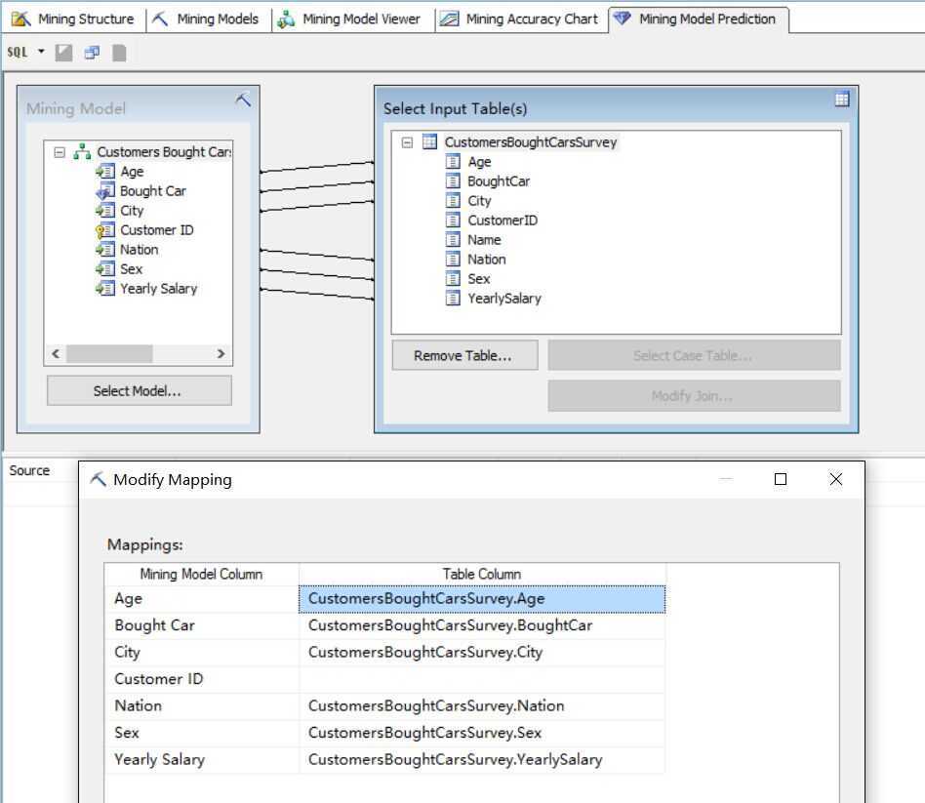The width and height of the screenshot is (925, 803).
Task: Click the Modify Mapping dialog pickaxe icon
Action: tap(98, 479)
